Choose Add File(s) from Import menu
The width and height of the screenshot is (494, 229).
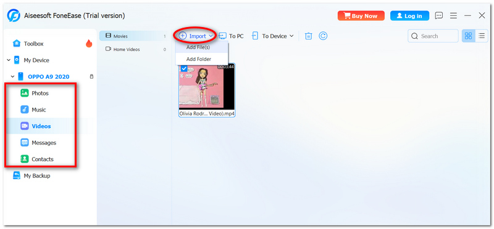coord(202,47)
